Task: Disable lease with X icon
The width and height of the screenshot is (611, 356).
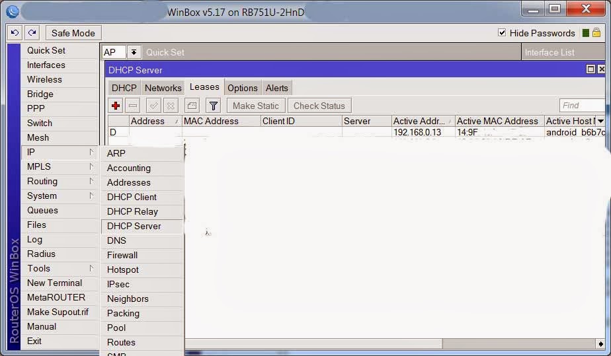Action: click(171, 106)
